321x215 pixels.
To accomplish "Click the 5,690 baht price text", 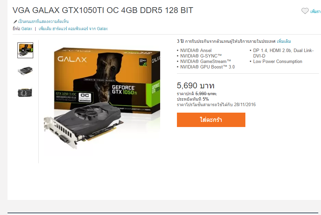I will tap(195, 86).
